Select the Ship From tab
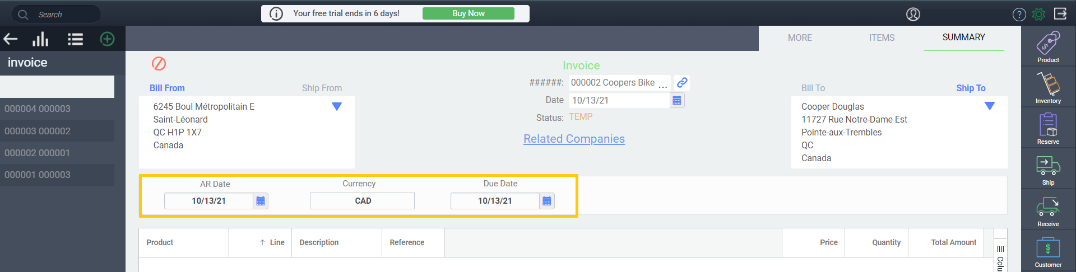1076x272 pixels. pyautogui.click(x=322, y=88)
